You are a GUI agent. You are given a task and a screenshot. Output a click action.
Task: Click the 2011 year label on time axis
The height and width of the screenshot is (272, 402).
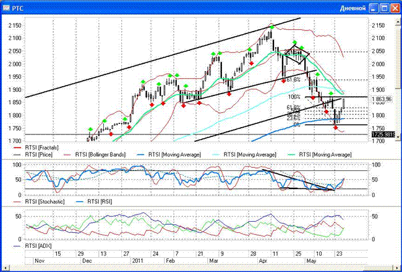[x=139, y=262]
